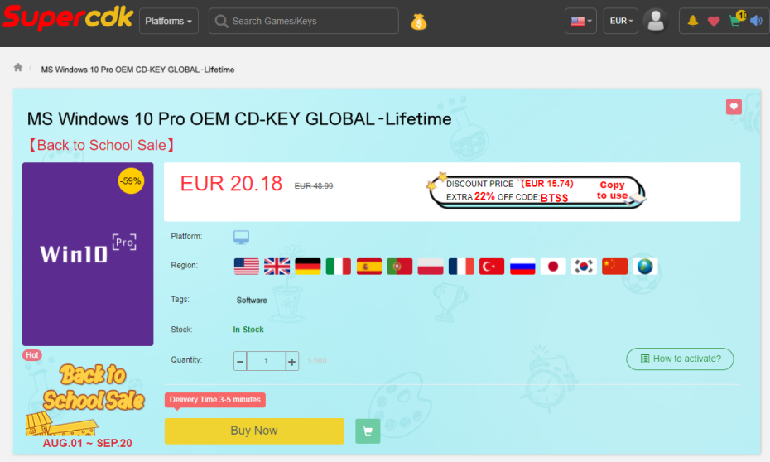The height and width of the screenshot is (462, 770).
Task: Select the France region flag
Action: (461, 266)
